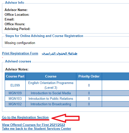This screenshot has width=129, height=133.
Task: Select the MGN109 course part cell
Action: coord(15,93)
